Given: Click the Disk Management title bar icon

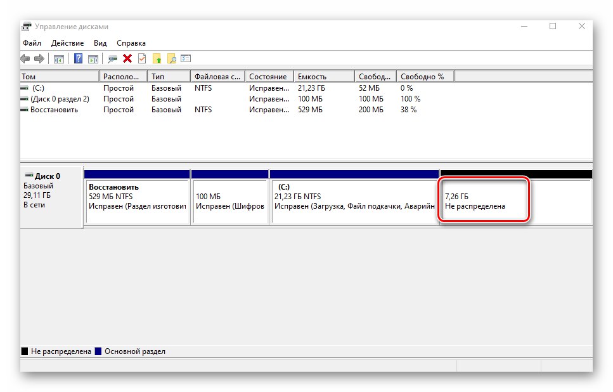Looking at the screenshot, I should coord(26,27).
